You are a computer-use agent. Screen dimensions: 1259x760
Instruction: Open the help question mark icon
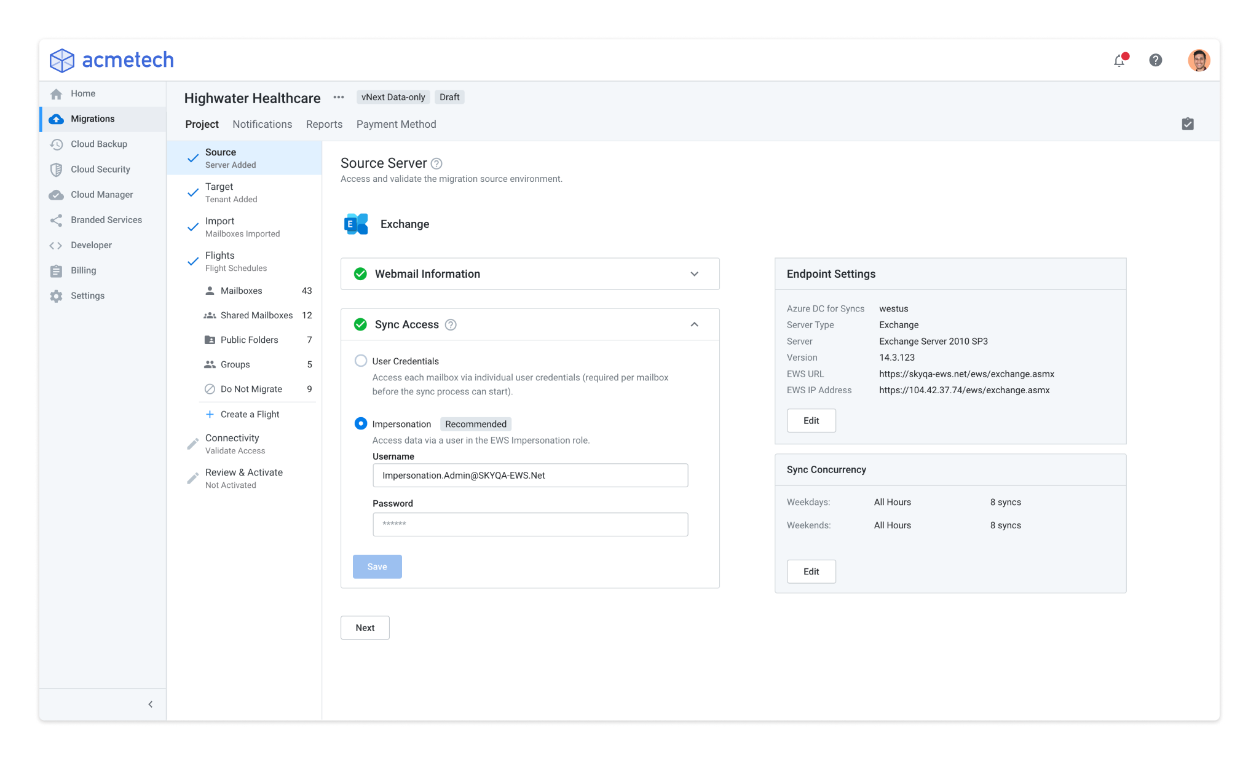tap(1155, 60)
